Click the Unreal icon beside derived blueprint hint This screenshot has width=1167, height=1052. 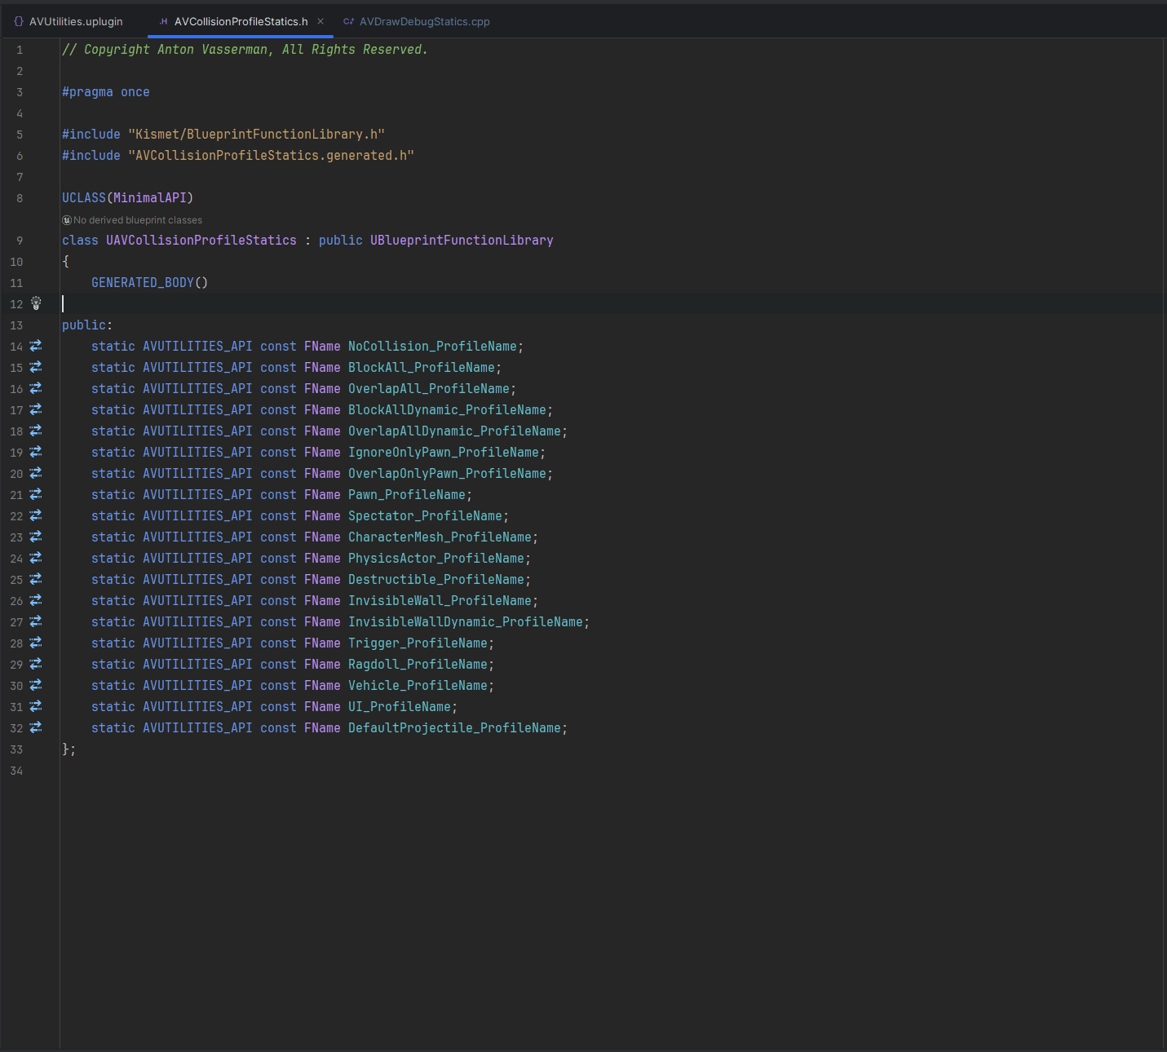(67, 220)
